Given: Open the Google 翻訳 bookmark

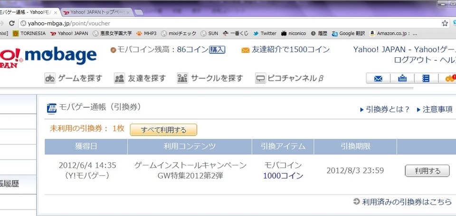Looking at the screenshot, I should click(x=348, y=33).
